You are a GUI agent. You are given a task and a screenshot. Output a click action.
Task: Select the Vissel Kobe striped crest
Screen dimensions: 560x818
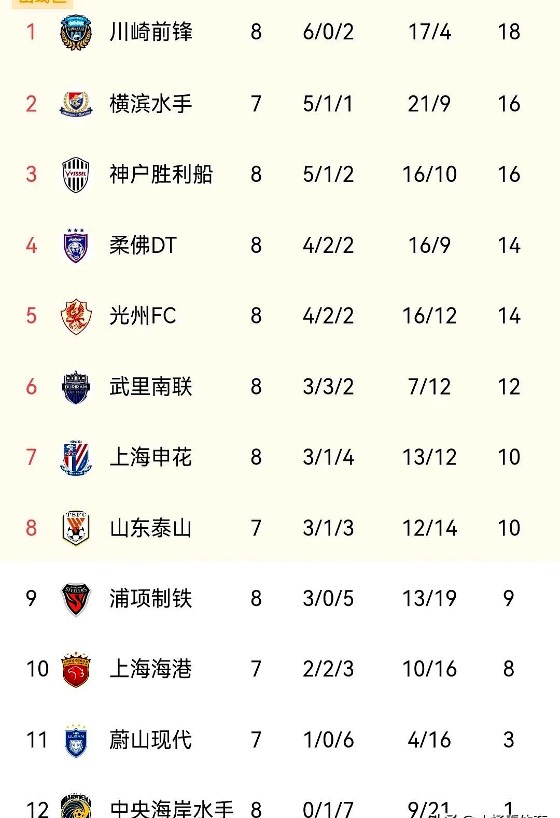click(x=76, y=175)
